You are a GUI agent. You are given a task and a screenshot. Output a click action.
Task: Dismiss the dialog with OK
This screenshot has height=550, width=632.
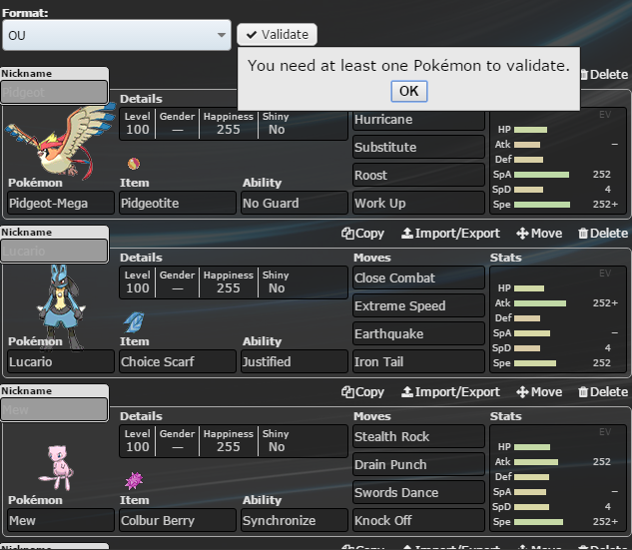pos(408,91)
